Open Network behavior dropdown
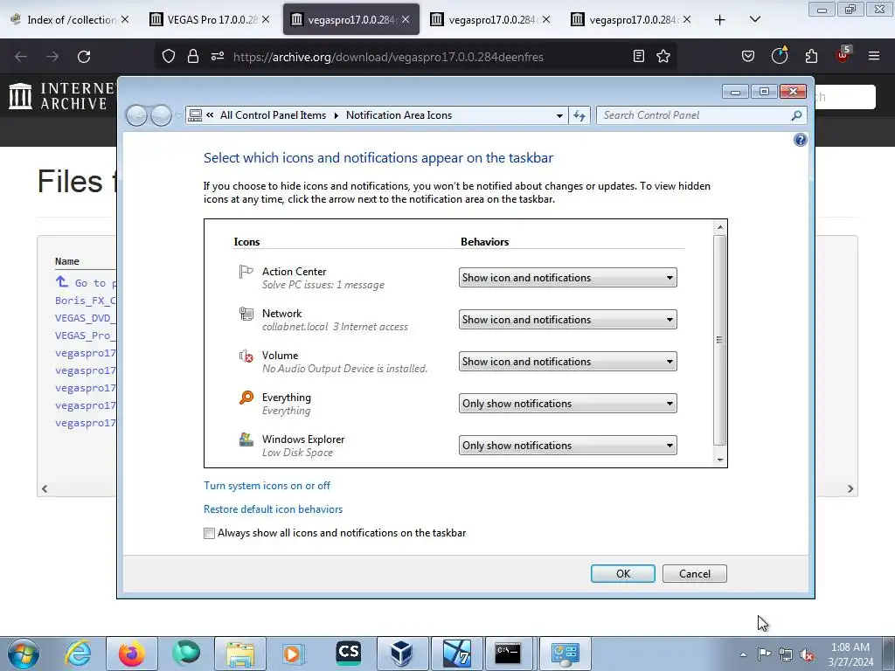 pyautogui.click(x=567, y=320)
